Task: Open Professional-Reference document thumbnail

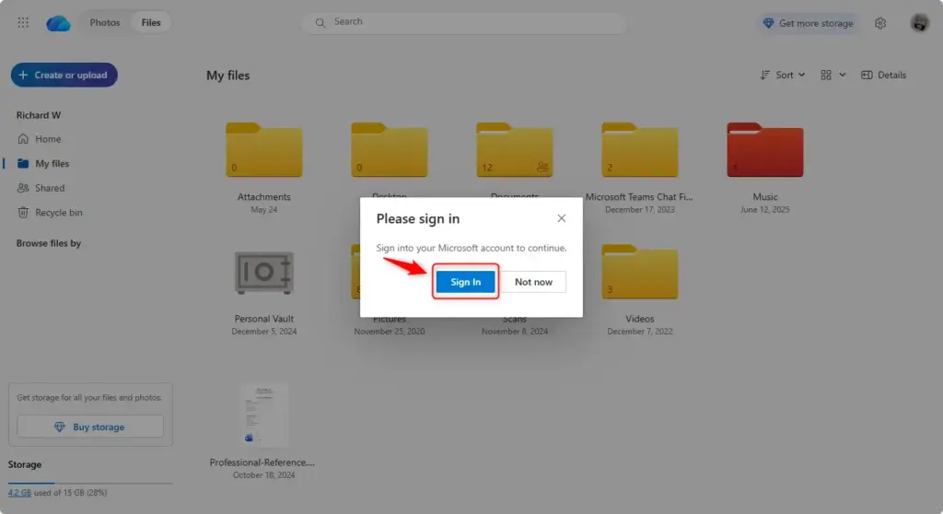Action: 264,415
